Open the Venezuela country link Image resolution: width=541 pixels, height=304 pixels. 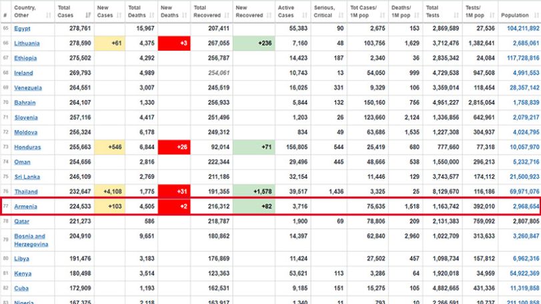coord(28,88)
